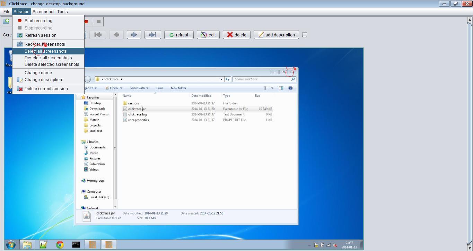Choose Reorder screenshots
This screenshot has height=251, width=473.
[49, 44]
